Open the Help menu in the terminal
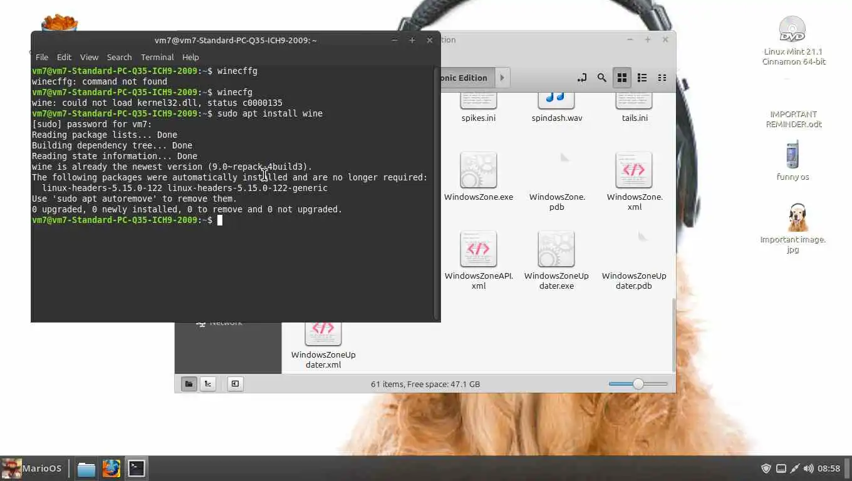 (190, 57)
